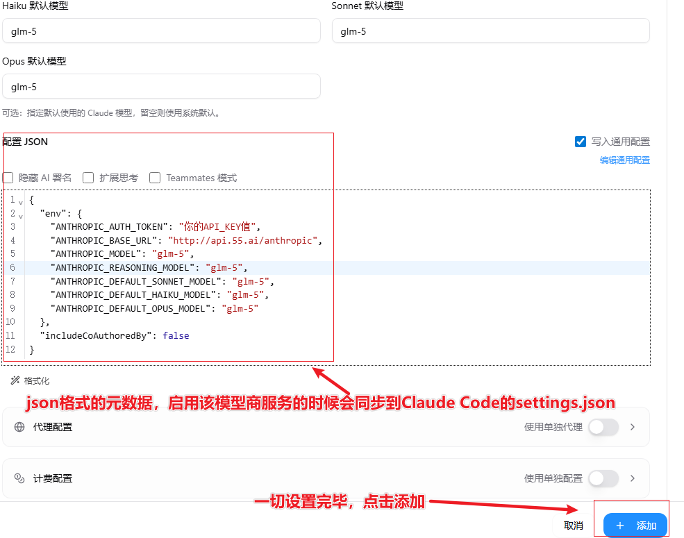Click the 计费配置 section label
The image size is (684, 538).
coord(53,478)
